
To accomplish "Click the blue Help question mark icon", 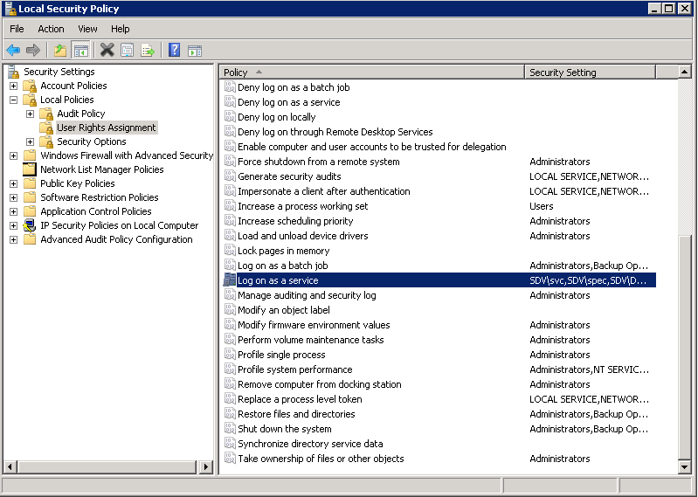I will 174,51.
